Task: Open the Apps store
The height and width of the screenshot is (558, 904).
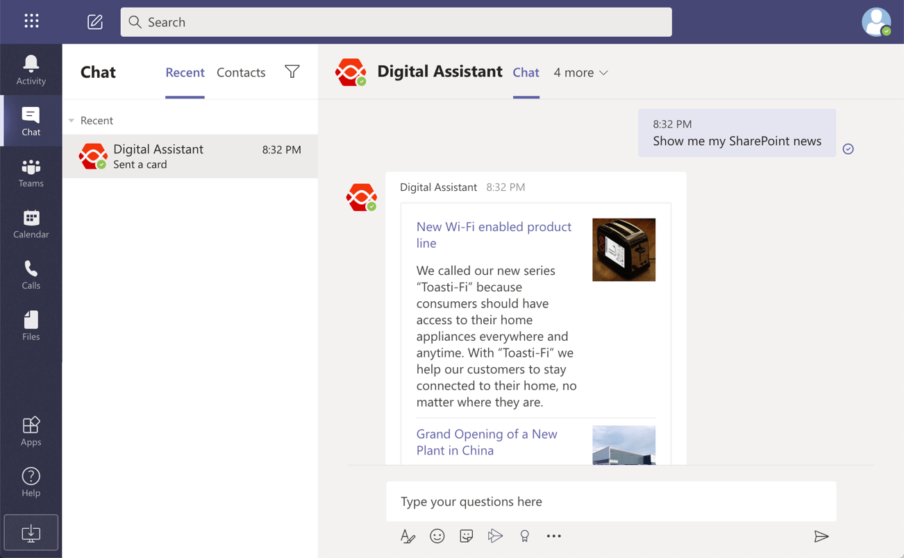Action: 31,430
